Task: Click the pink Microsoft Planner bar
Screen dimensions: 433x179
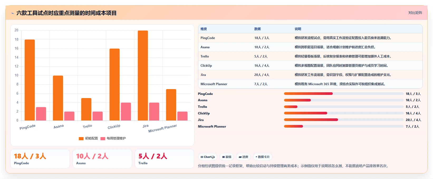Action: point(182,116)
